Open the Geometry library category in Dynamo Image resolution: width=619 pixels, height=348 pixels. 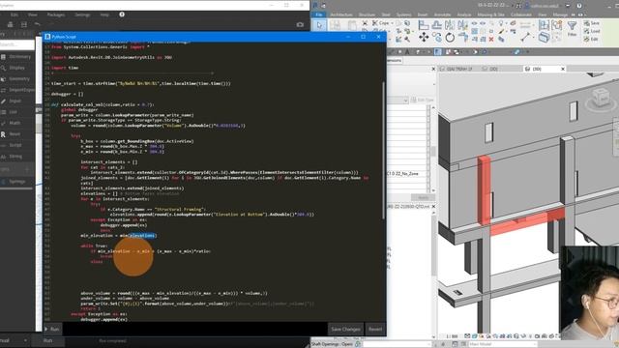16,79
